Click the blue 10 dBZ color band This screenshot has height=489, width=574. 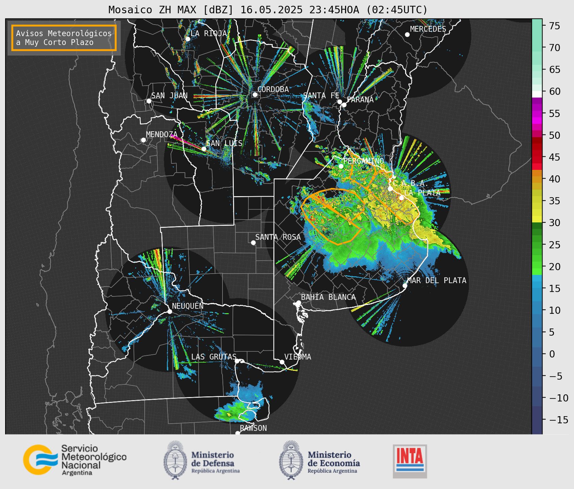point(537,310)
